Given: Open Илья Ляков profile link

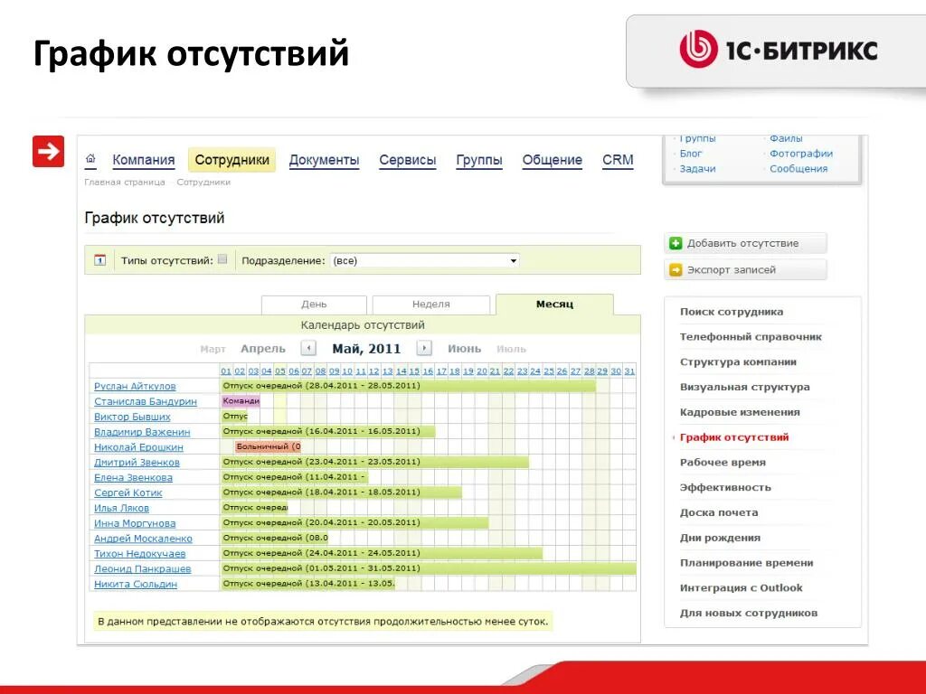Looking at the screenshot, I should click(x=121, y=508).
